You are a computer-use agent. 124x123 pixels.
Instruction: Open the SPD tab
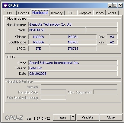tap(71, 13)
